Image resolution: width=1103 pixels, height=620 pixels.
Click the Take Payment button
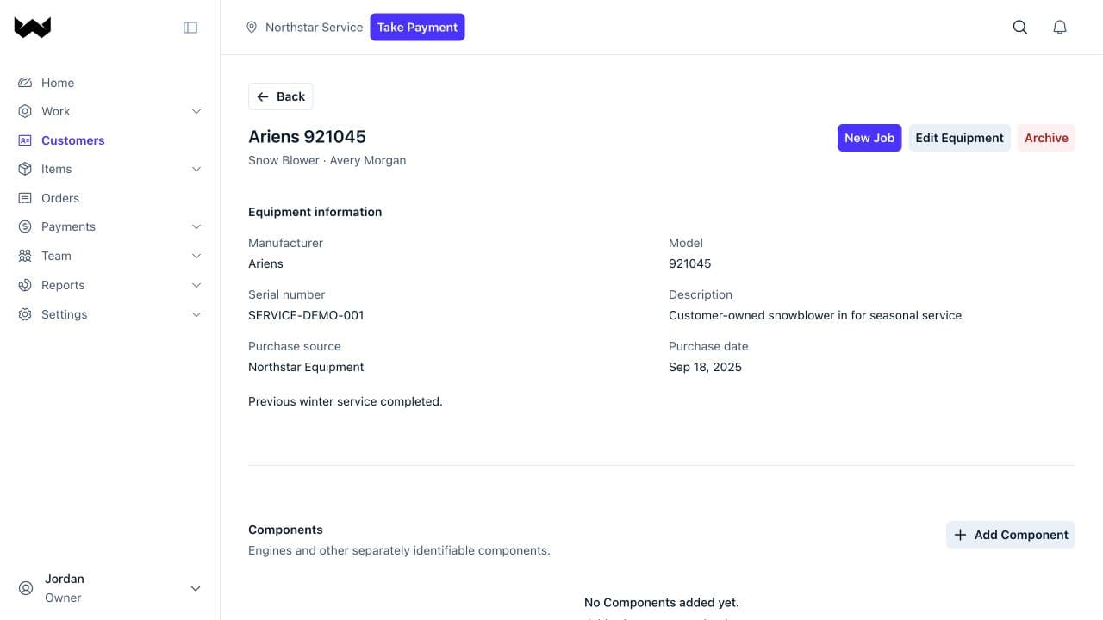click(417, 27)
